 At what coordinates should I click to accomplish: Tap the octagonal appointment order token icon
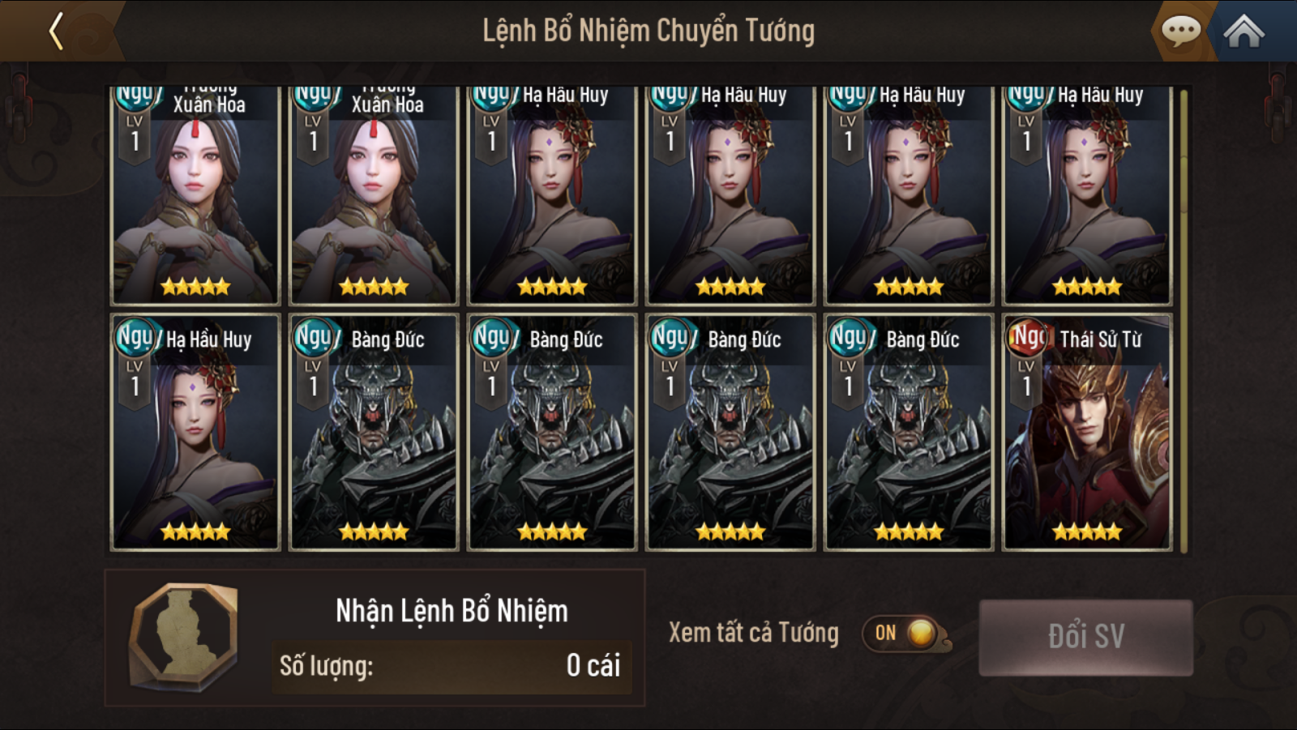185,636
